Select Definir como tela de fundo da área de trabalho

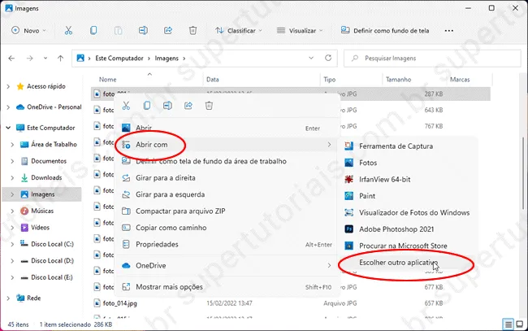coord(227,162)
